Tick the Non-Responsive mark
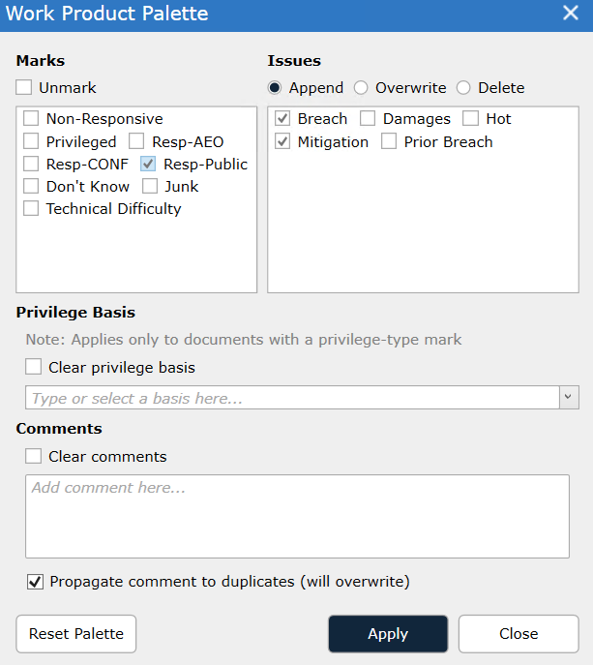 31,119
